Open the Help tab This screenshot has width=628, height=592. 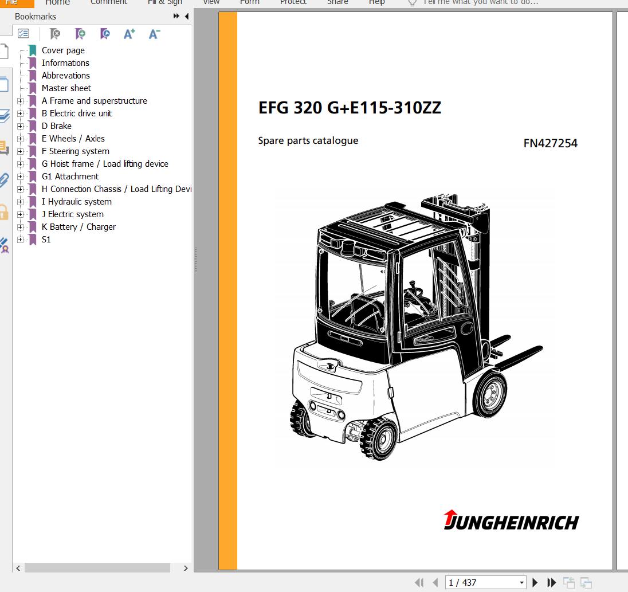pyautogui.click(x=376, y=2)
